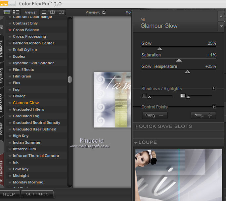Click the HELP button
Viewport: 226px width, 201px height.
point(9,194)
